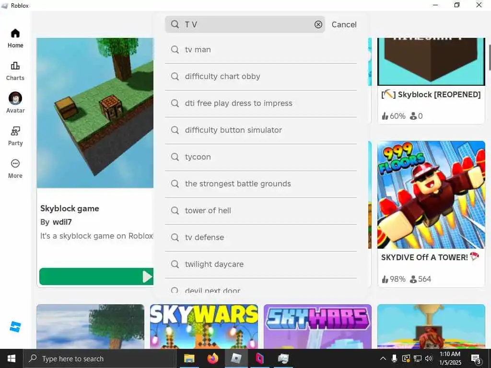Viewport: 491px width, 368px height.
Task: Select the 'tycoon' suggestion
Action: (x=260, y=157)
